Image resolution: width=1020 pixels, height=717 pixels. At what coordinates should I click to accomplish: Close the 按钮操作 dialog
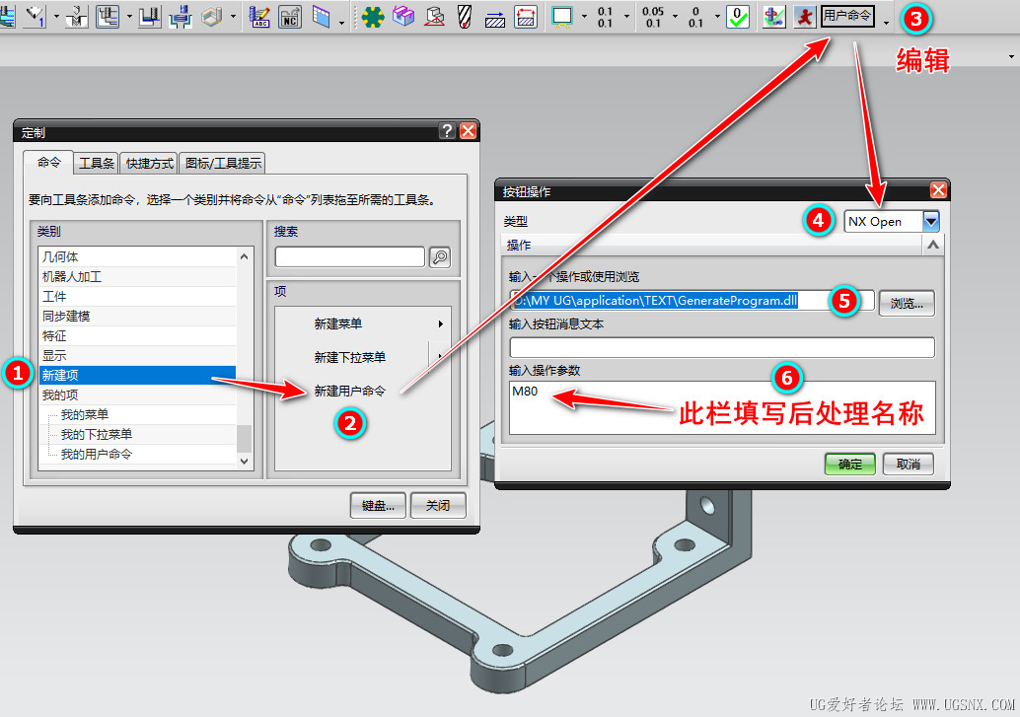[x=937, y=190]
